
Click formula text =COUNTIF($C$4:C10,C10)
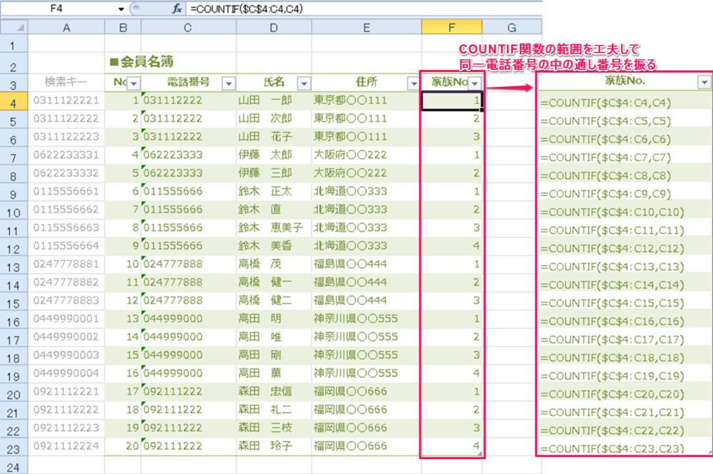click(612, 212)
